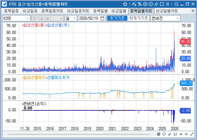
Task: Click the unlink icon in title bar
Action: pos(133,4)
